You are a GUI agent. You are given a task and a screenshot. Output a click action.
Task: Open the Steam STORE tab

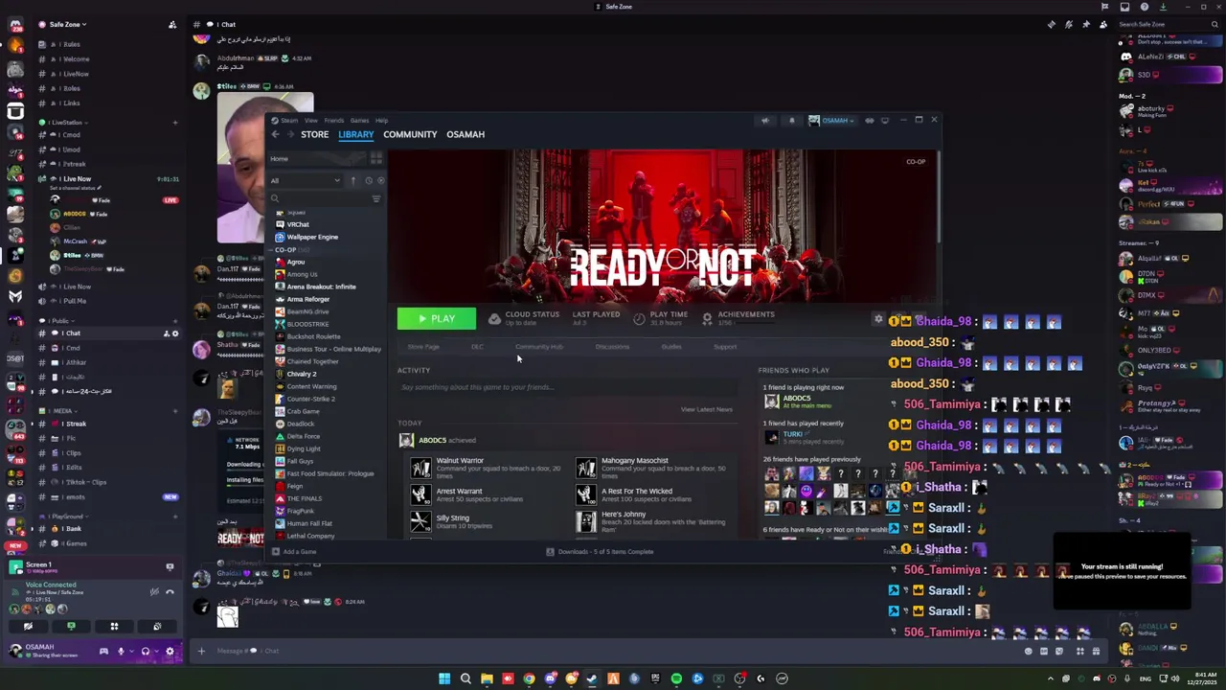[x=314, y=134]
